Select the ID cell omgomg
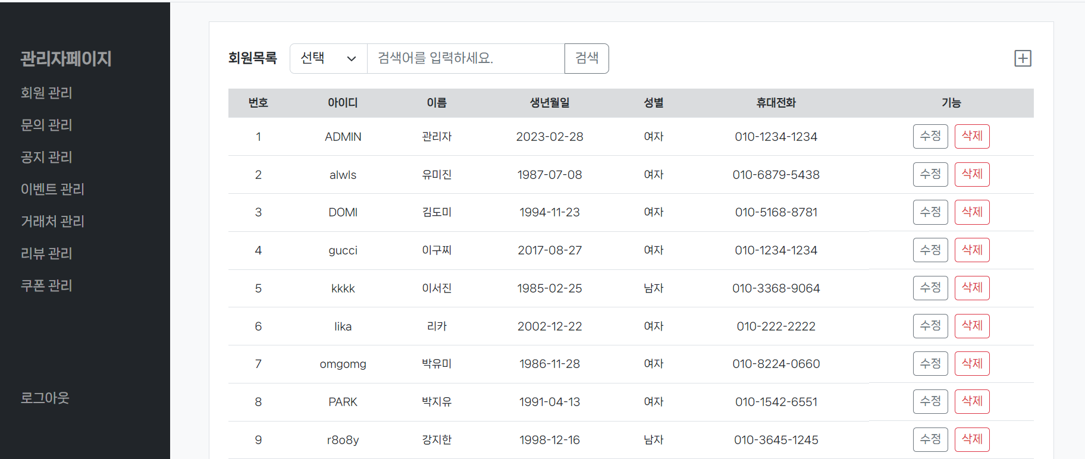The width and height of the screenshot is (1085, 459). (x=343, y=364)
